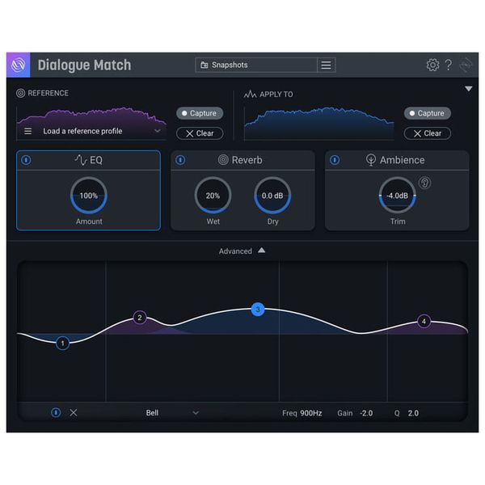
Task: Select the Ambience module header
Action: [397, 160]
